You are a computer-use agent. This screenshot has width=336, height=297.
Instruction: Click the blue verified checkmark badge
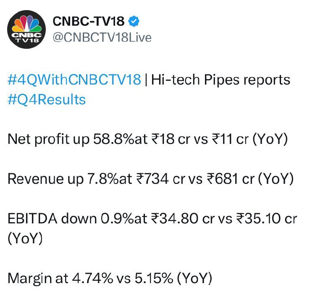point(134,21)
